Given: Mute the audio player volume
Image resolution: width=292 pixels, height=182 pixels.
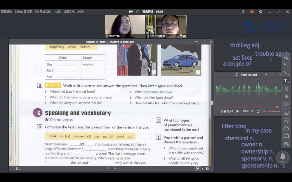Looking at the screenshot, I should pyautogui.click(x=264, y=111).
